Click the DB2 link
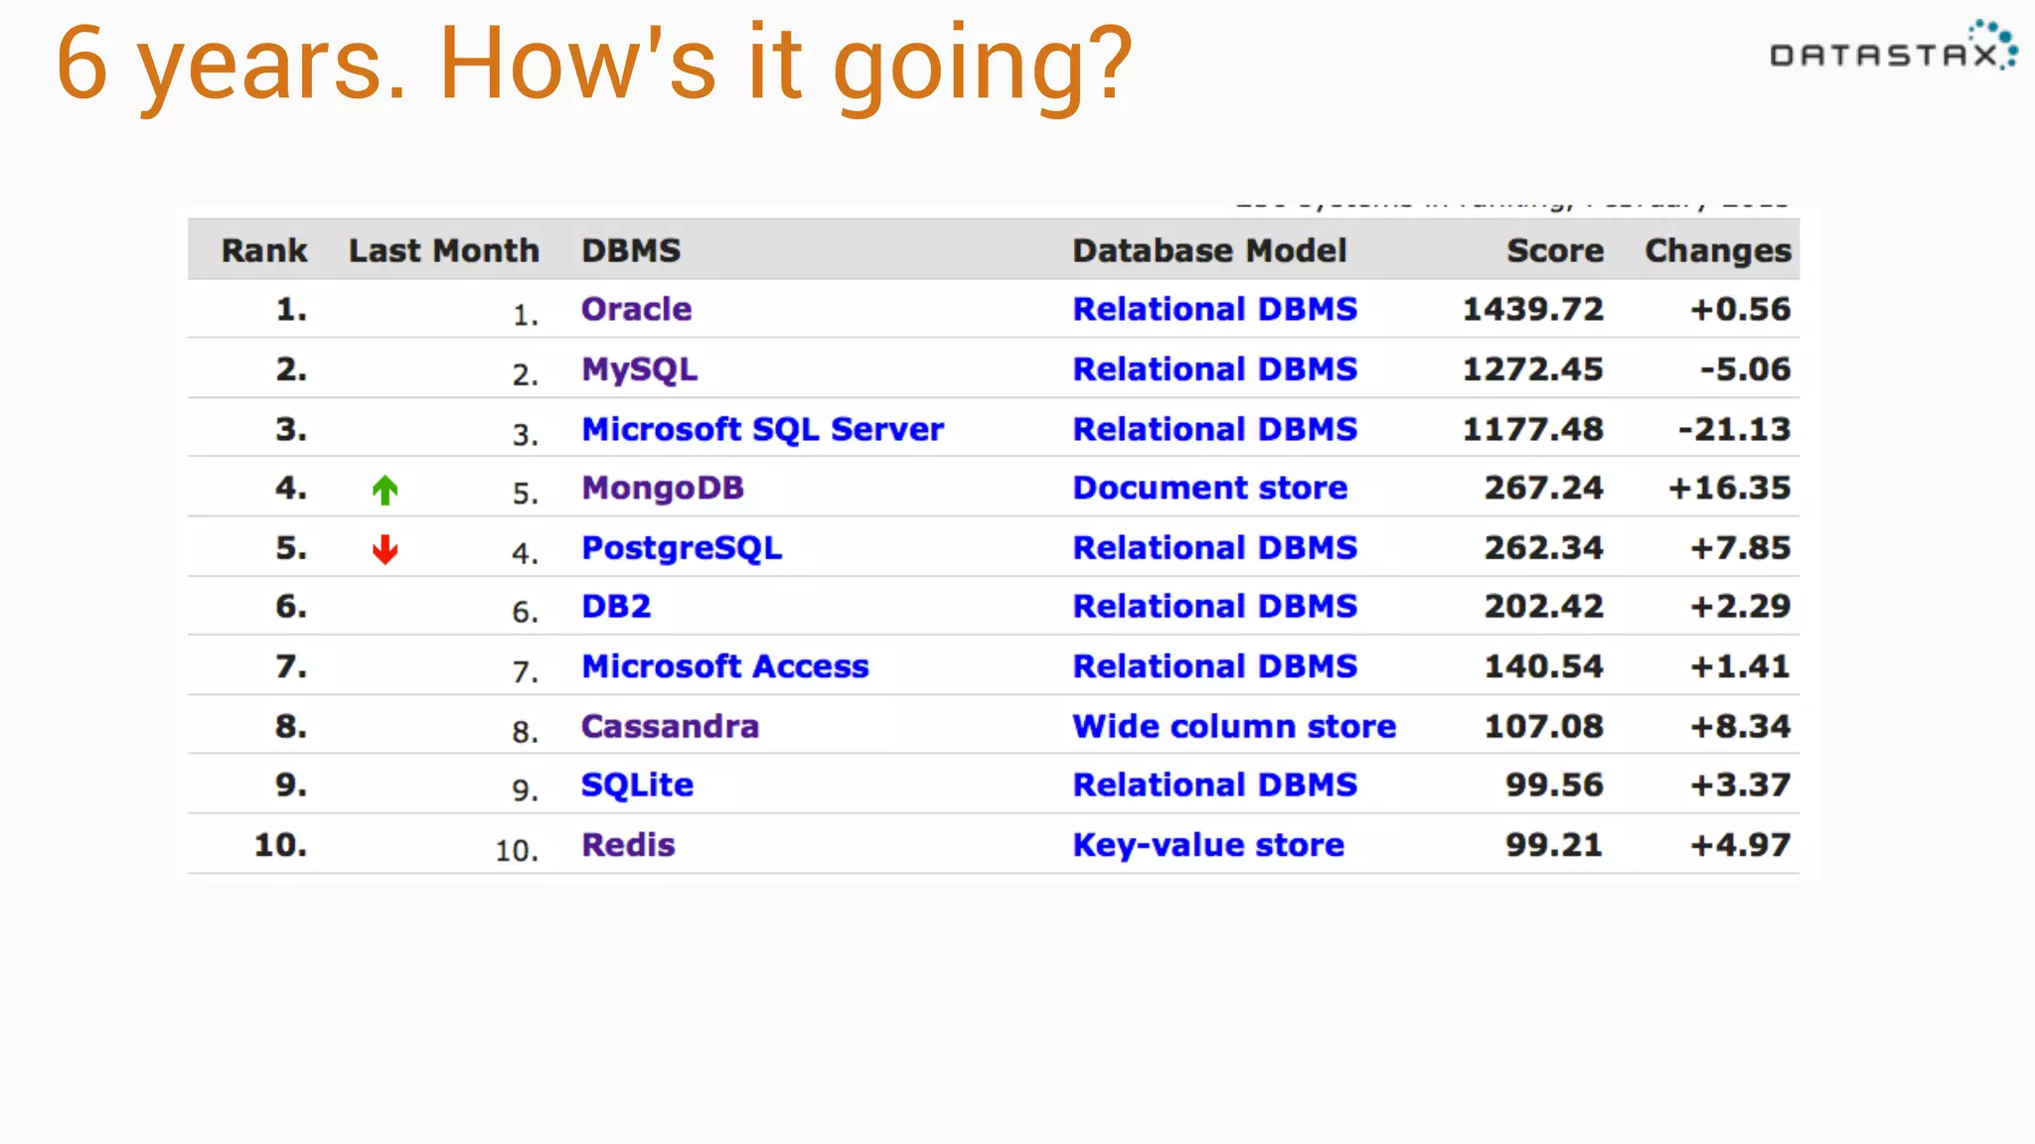Viewport: 2035px width, 1144px height. [x=616, y=606]
